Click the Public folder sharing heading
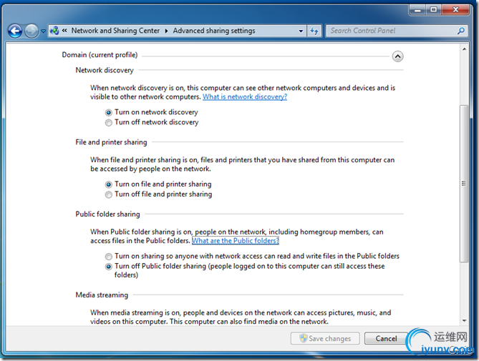 [107, 214]
